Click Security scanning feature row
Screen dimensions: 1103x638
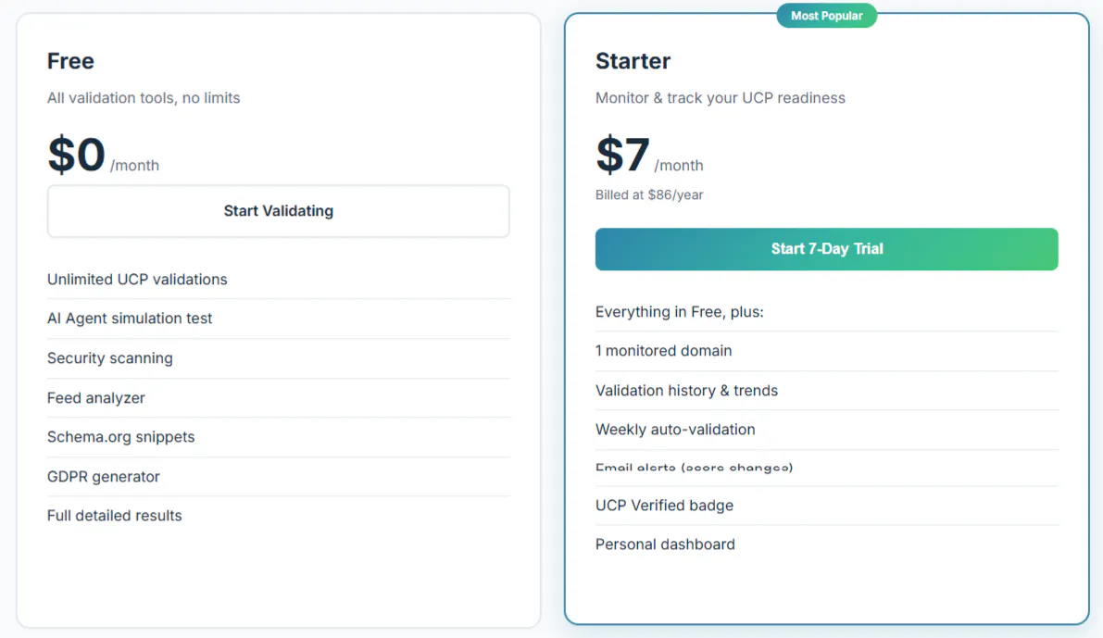pos(279,358)
